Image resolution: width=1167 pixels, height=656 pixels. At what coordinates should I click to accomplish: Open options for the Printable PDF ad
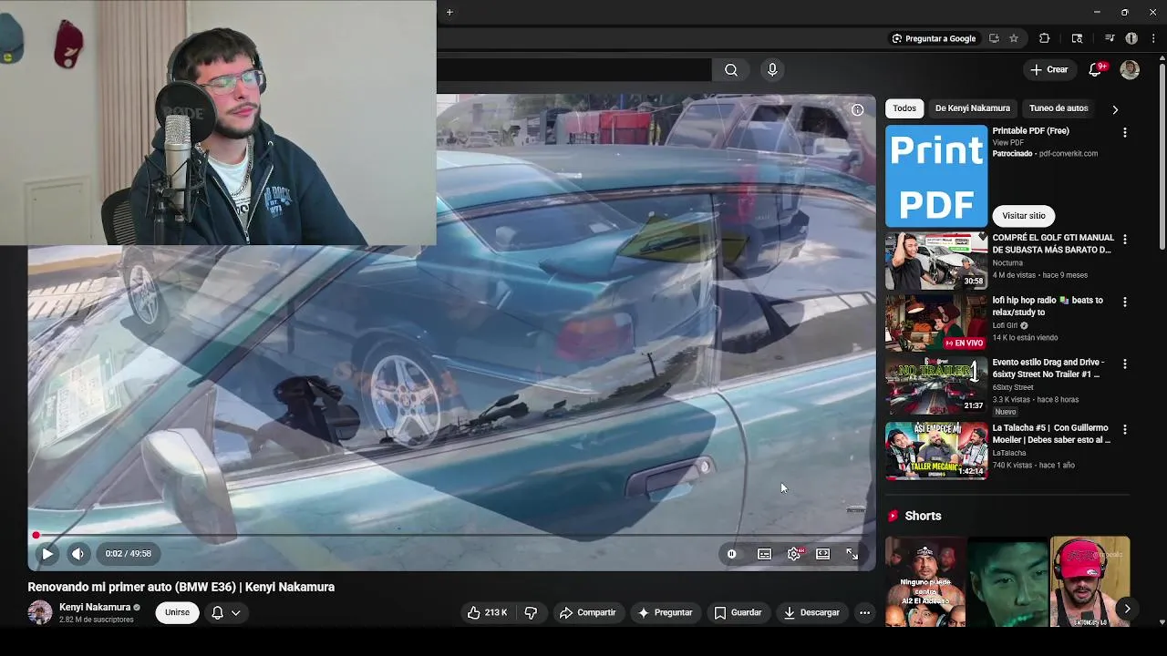coord(1124,132)
